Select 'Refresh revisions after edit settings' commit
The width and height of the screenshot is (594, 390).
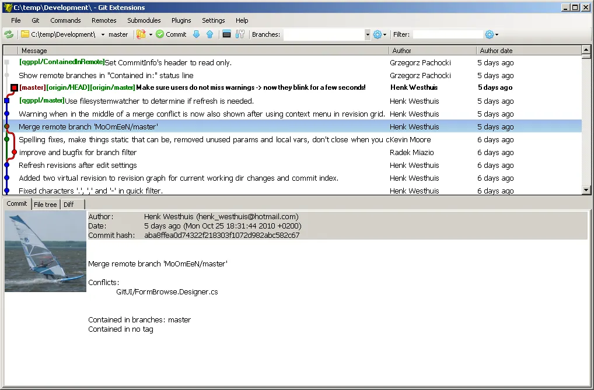292,166
